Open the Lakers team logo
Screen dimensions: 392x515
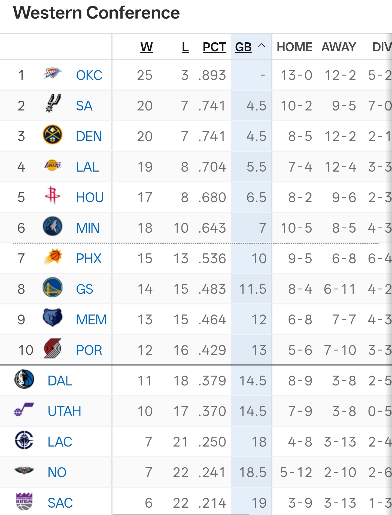click(x=53, y=165)
